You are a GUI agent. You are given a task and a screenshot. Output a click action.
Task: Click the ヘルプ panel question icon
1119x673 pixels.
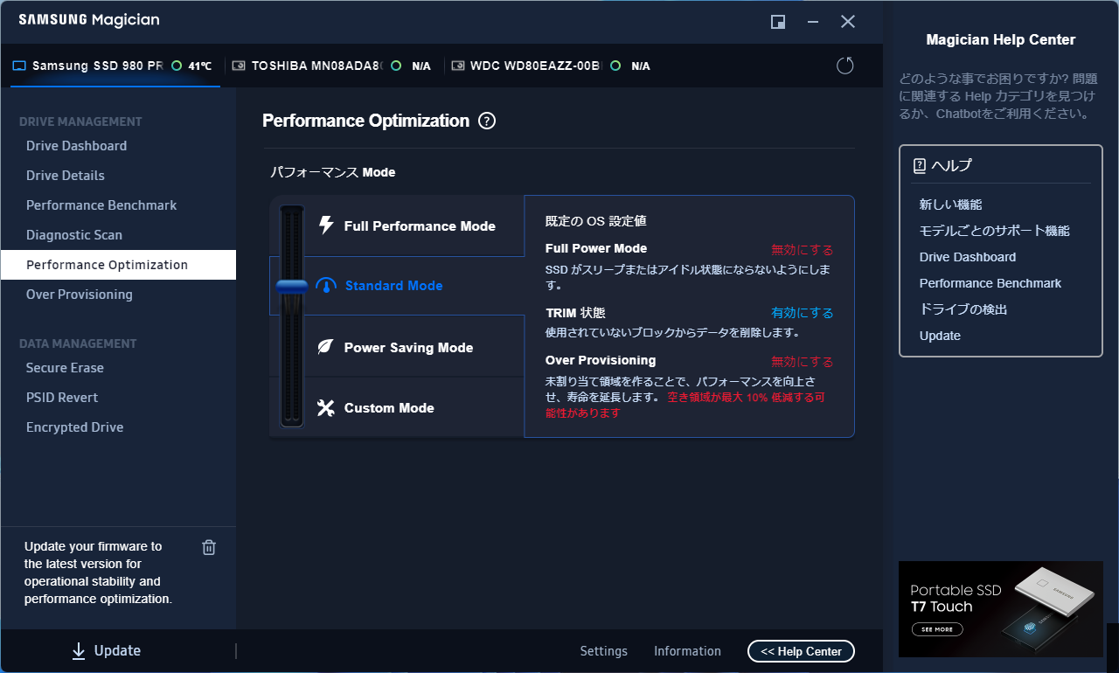pyautogui.click(x=919, y=165)
